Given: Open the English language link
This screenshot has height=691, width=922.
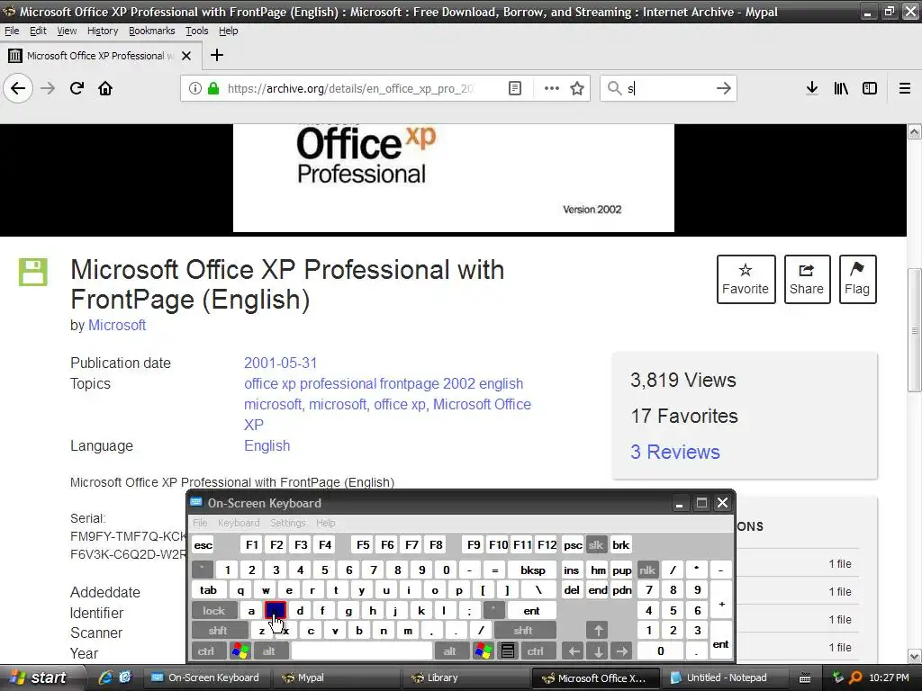Looking at the screenshot, I should (x=267, y=446).
